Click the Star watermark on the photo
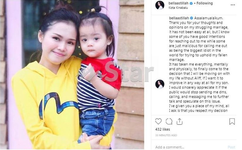Image resolution: width=242 pixels, height=150 pixels. [115, 71]
